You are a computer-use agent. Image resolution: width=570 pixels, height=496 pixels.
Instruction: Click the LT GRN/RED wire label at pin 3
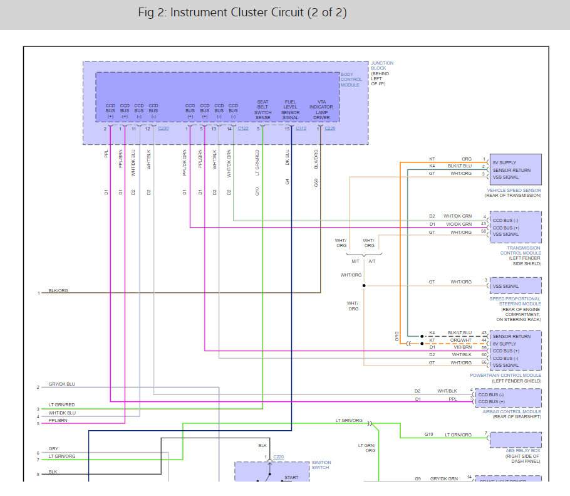click(61, 404)
